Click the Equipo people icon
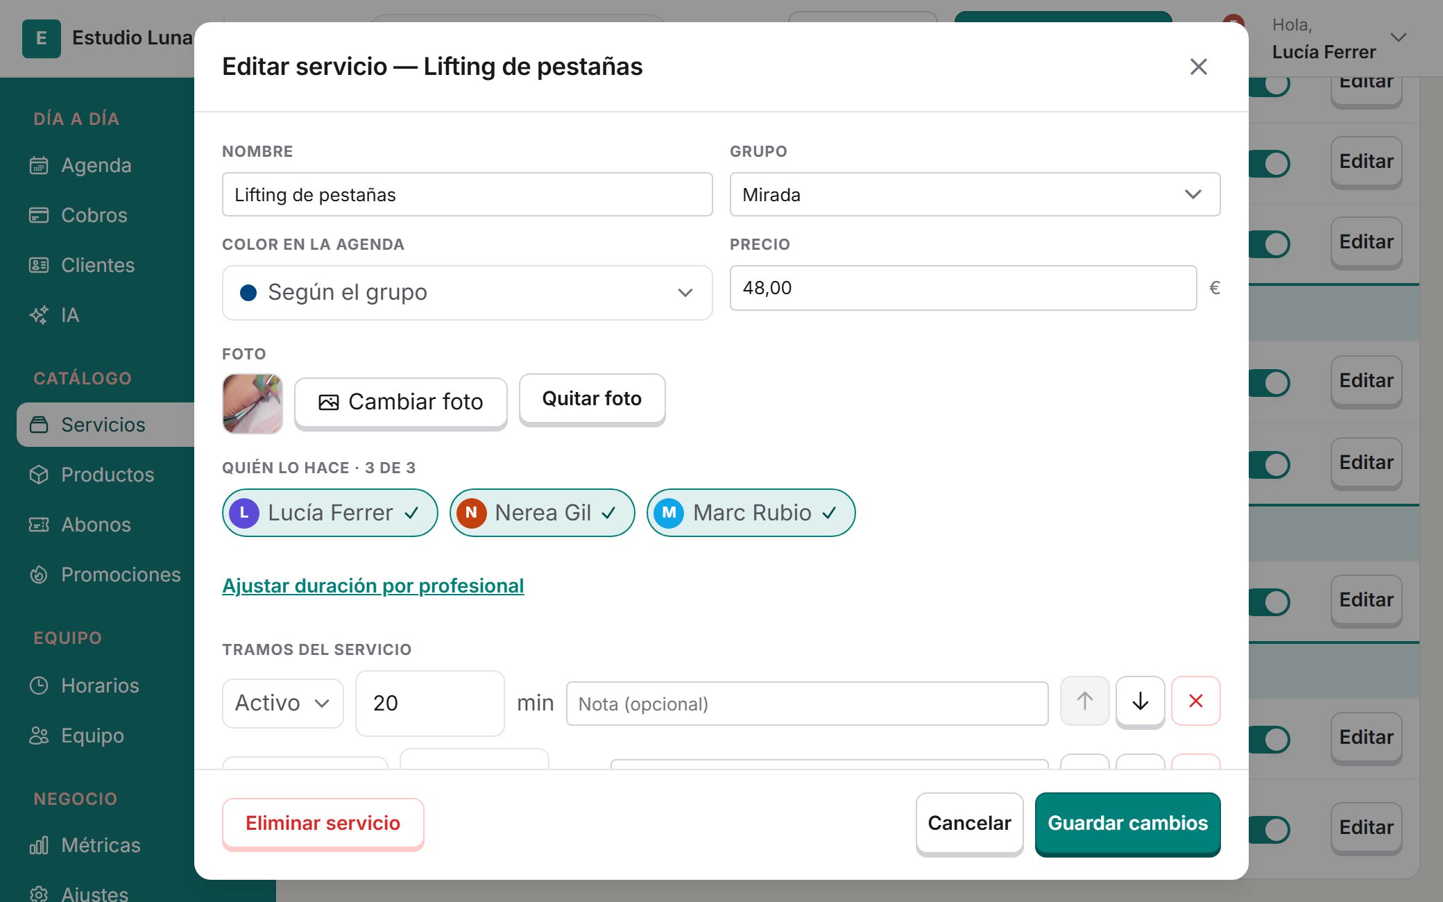 [39, 735]
